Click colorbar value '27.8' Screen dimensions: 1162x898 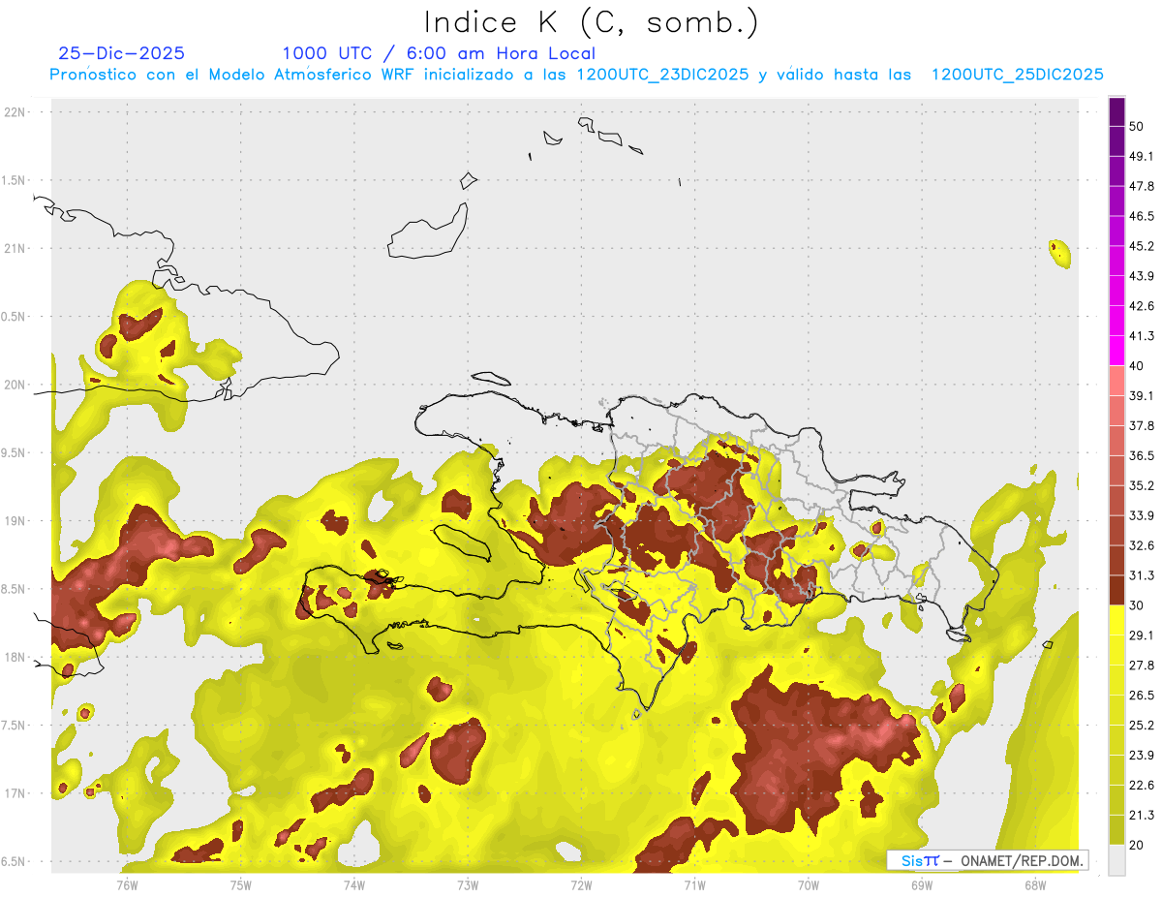[1142, 665]
